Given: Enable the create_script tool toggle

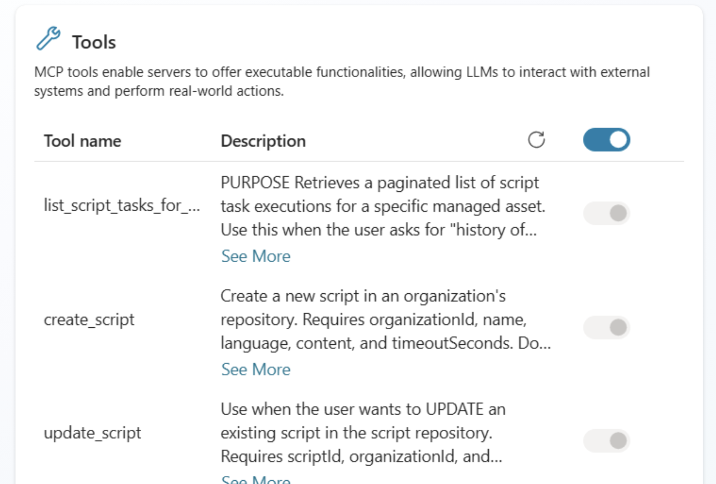Looking at the screenshot, I should pyautogui.click(x=606, y=327).
